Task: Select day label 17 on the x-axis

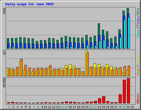Action: tap(74, 107)
